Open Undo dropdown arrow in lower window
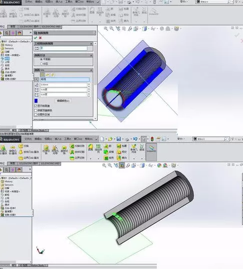243x269 pixels. 139,139
